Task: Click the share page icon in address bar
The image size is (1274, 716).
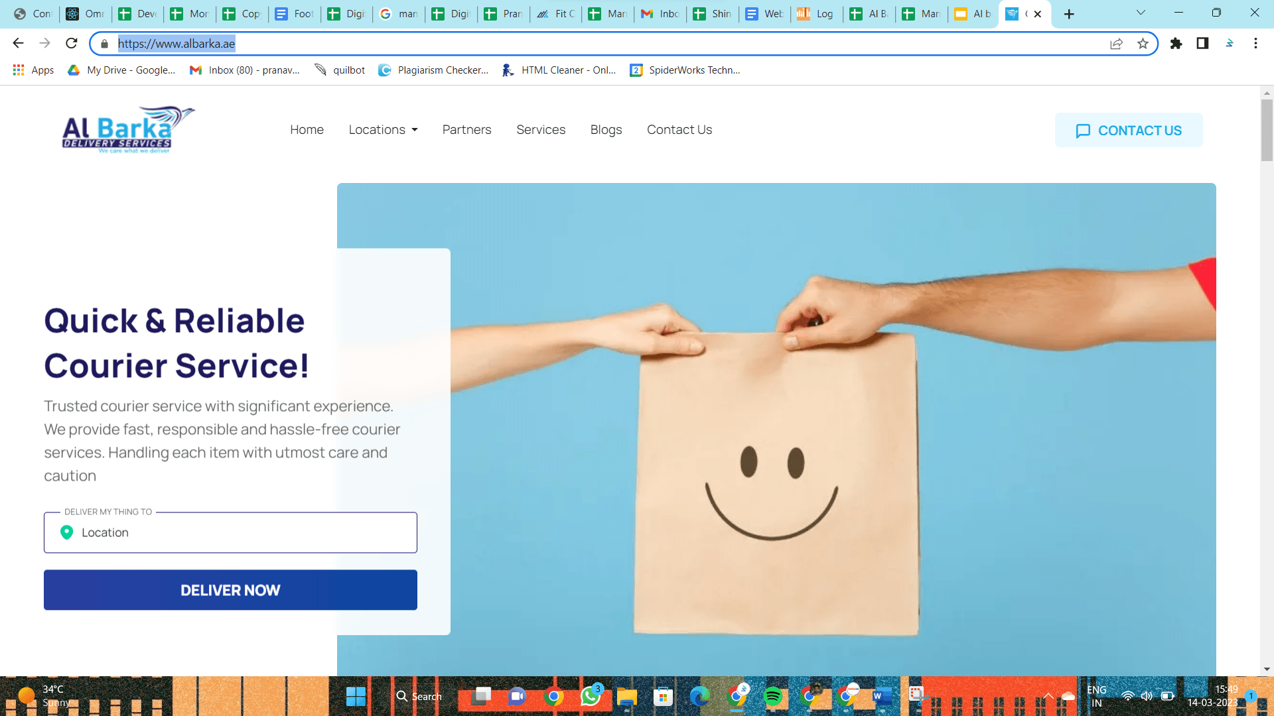Action: (x=1116, y=44)
